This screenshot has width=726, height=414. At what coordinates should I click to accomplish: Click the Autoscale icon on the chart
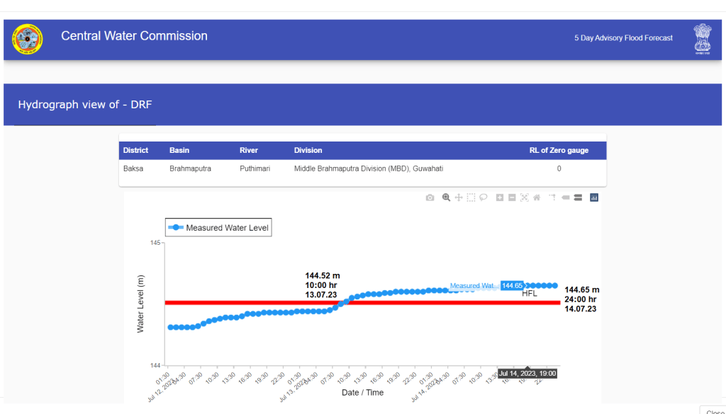(x=524, y=197)
